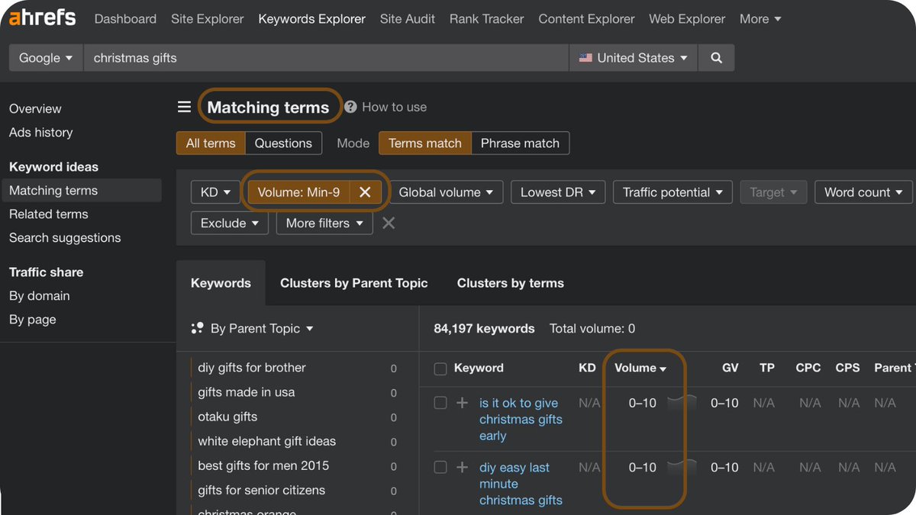Add 'diy easy last minute christmas gifts' with plus icon
Viewport: 916px width, 515px height.
click(462, 468)
